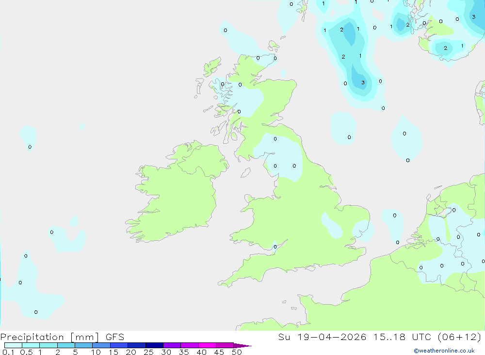Image resolution: width=485 pixels, height=355 pixels.
Task: Click the Precipitation [mm] GFS title
Action: point(62,337)
